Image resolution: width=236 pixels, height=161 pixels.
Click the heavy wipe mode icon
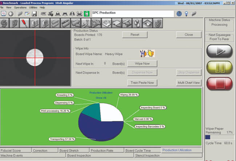[147, 53]
